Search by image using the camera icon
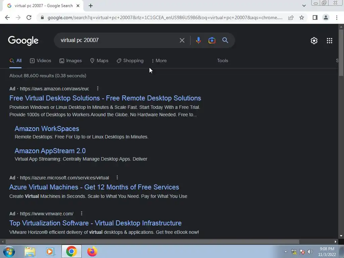The width and height of the screenshot is (344, 258). click(212, 40)
